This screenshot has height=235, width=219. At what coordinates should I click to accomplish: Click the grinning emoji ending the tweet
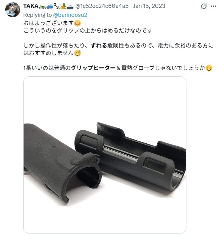click(209, 68)
